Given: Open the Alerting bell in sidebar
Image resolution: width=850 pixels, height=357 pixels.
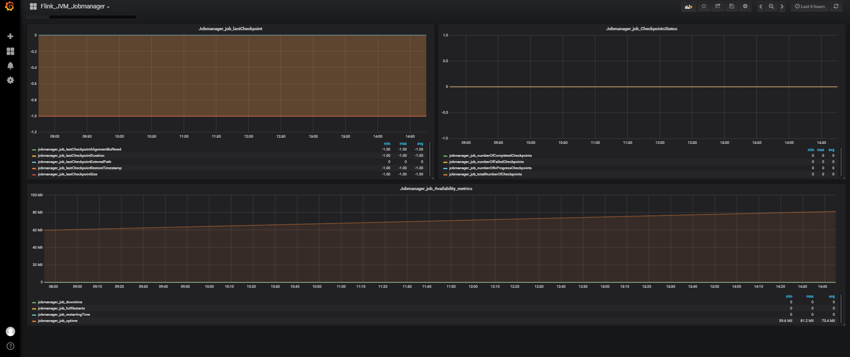Looking at the screenshot, I should (x=10, y=66).
